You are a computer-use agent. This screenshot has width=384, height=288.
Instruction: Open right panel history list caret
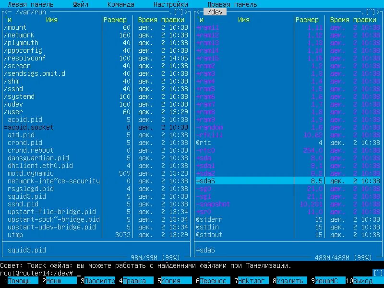coord(370,12)
